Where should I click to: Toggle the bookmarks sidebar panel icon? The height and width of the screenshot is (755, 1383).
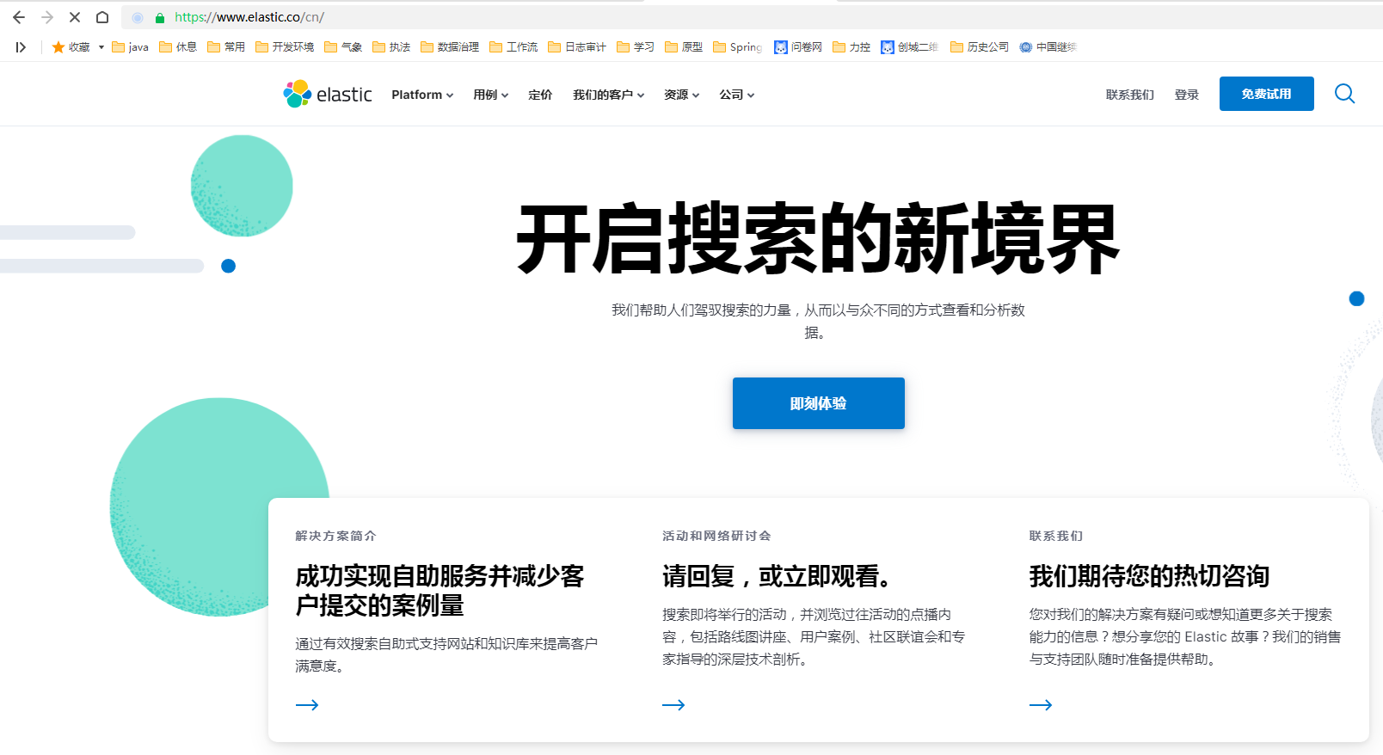click(21, 47)
